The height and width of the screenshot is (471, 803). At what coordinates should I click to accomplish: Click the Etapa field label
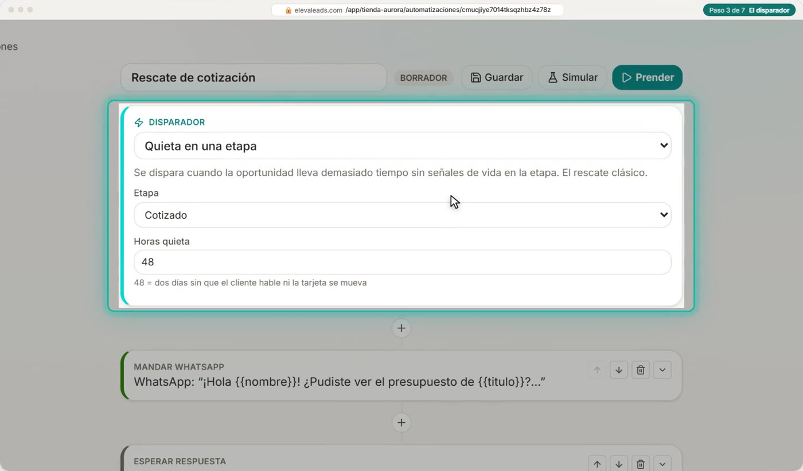click(146, 193)
